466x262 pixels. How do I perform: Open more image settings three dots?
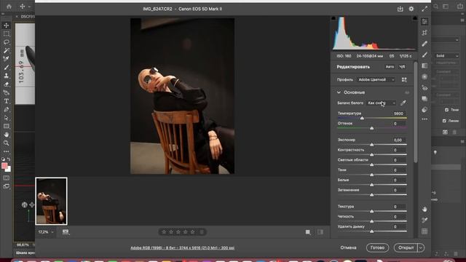(424, 119)
